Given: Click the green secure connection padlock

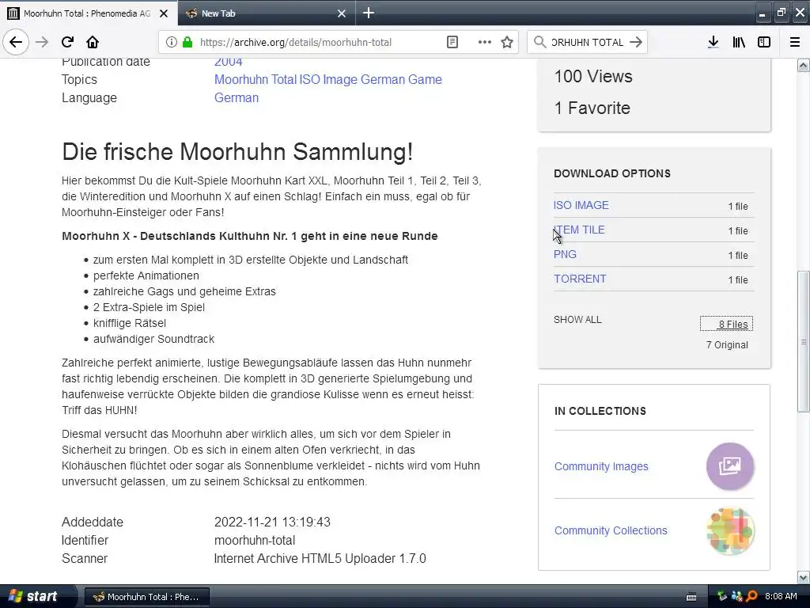Looking at the screenshot, I should (187, 43).
